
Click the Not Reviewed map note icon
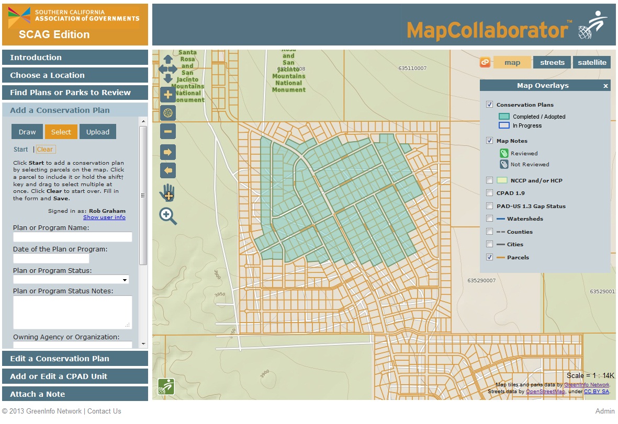[504, 164]
